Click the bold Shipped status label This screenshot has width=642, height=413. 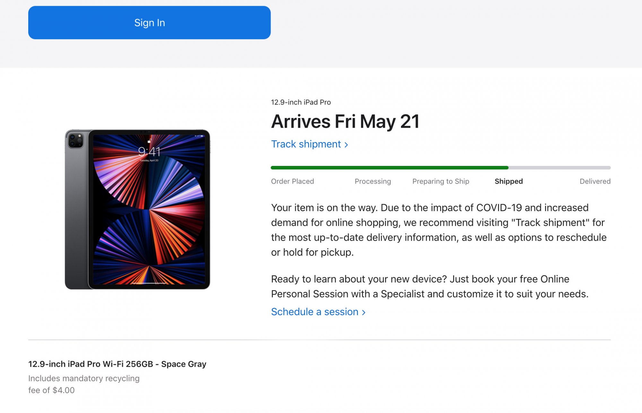coord(508,181)
